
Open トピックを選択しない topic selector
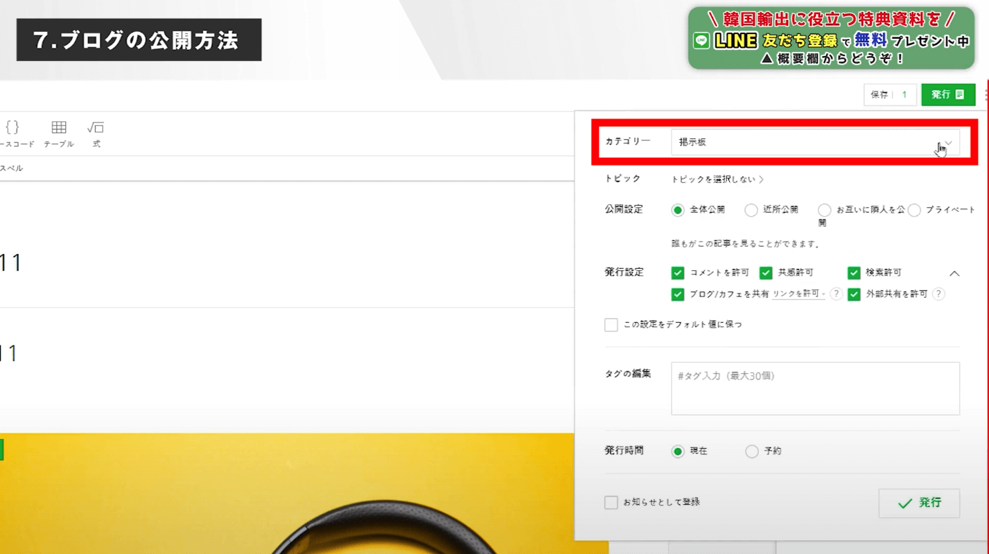pyautogui.click(x=717, y=179)
